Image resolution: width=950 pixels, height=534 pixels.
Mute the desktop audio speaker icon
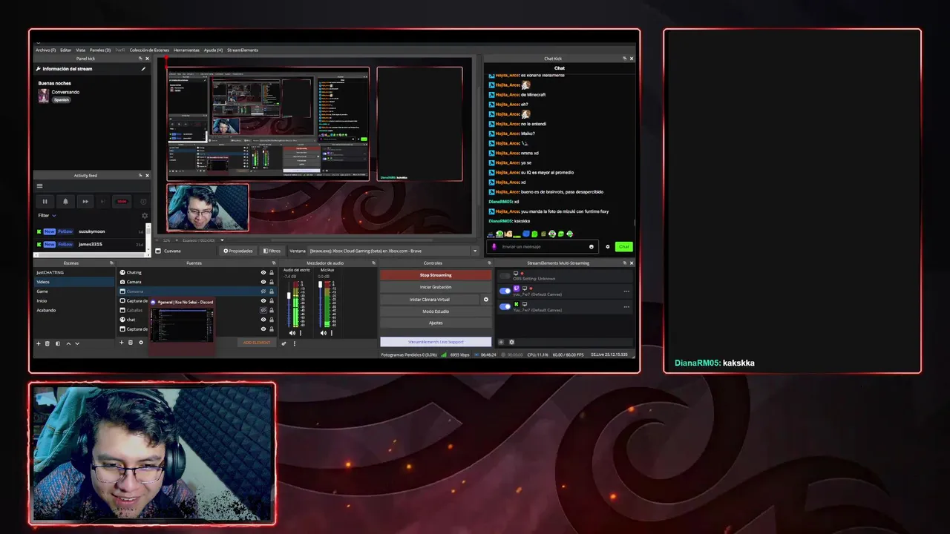point(292,333)
